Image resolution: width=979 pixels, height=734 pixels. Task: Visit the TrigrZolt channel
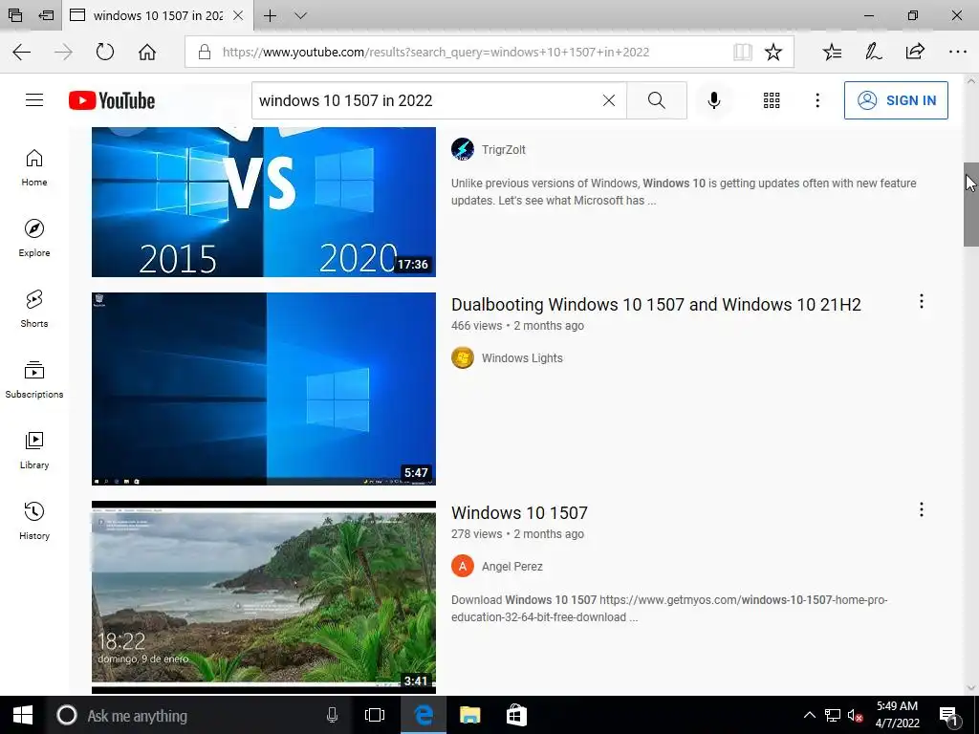pyautogui.click(x=503, y=150)
